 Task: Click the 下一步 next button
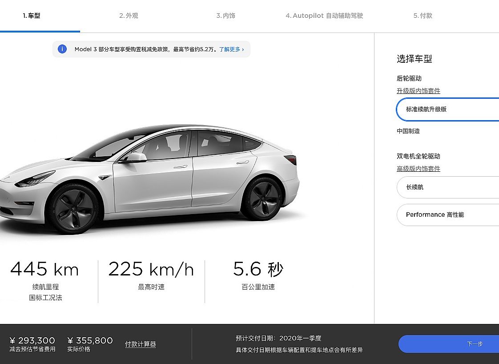coord(449,344)
